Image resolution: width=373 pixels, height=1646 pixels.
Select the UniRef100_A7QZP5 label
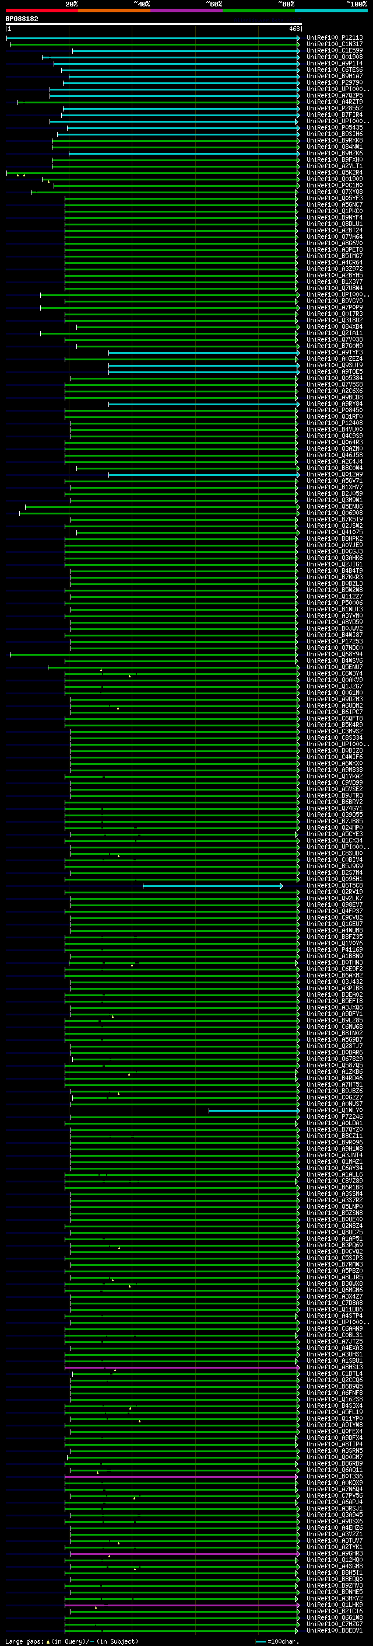[334, 95]
